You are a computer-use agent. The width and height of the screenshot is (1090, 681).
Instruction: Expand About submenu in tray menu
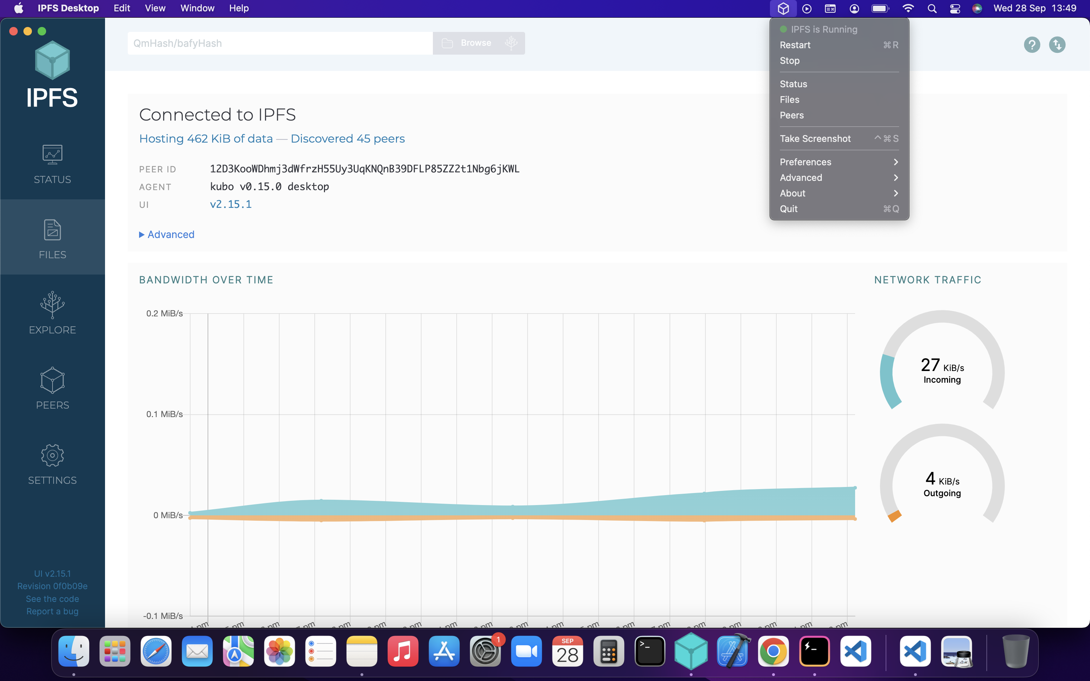[839, 193]
